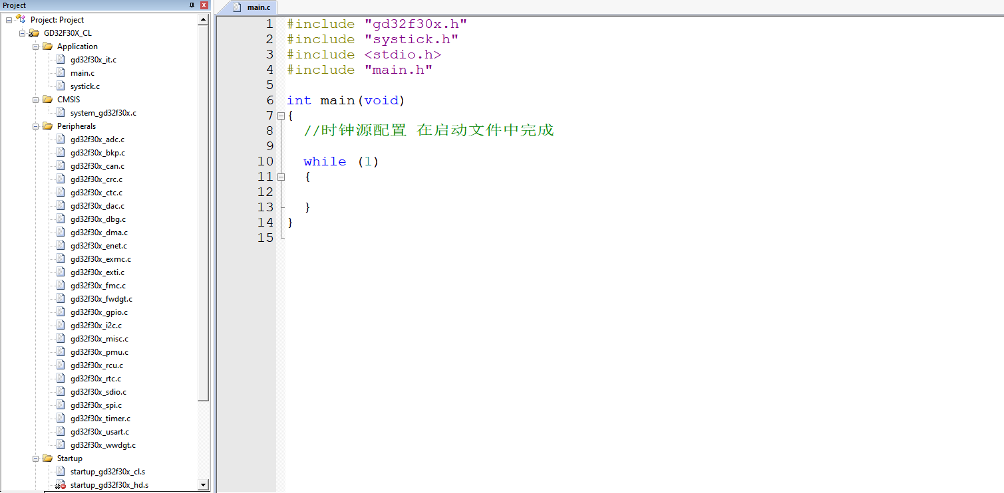Screen dimensions: 1004x493
Task: Click the file icon of gd32f30x_adc.c
Action: (x=61, y=140)
